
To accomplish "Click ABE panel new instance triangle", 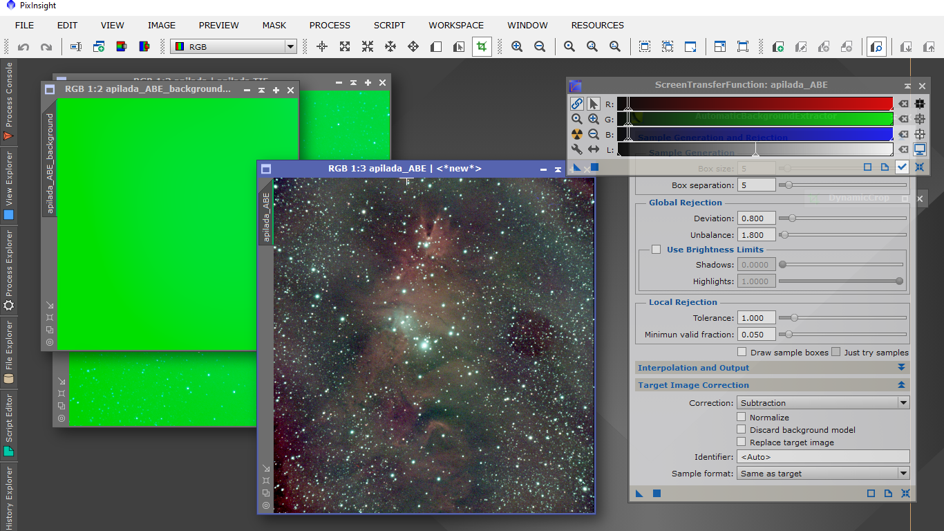I will coord(639,493).
